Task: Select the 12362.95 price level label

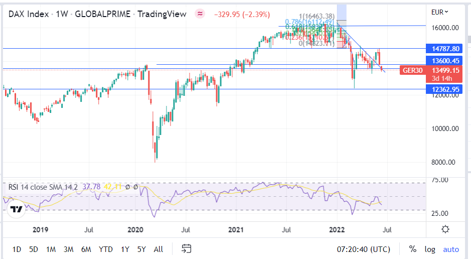Action: pyautogui.click(x=442, y=89)
